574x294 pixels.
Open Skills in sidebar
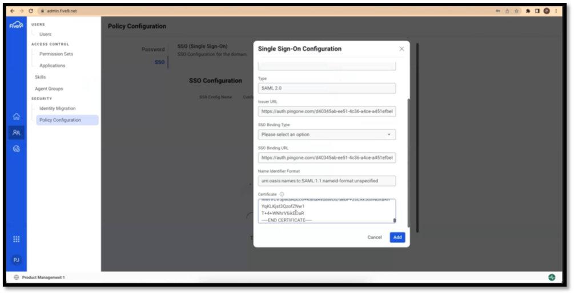[x=41, y=77]
